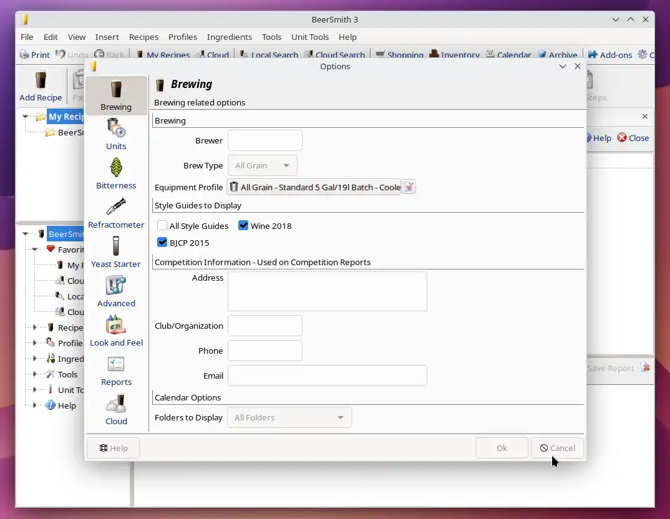
Task: Click the Brewer name input field
Action: pyautogui.click(x=265, y=140)
